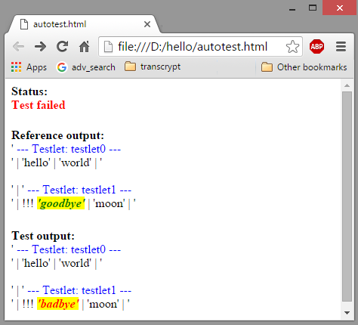Maximize the browser window

(313, 8)
